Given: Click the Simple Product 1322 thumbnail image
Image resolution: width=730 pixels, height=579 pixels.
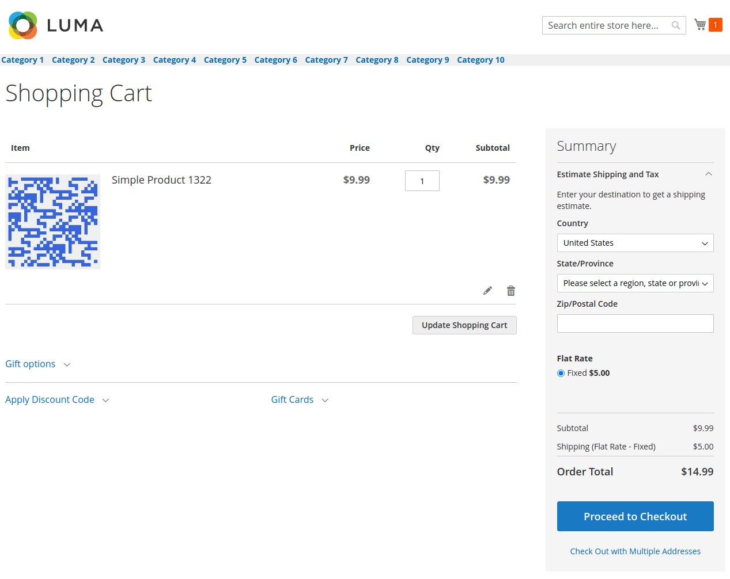Looking at the screenshot, I should tap(52, 222).
